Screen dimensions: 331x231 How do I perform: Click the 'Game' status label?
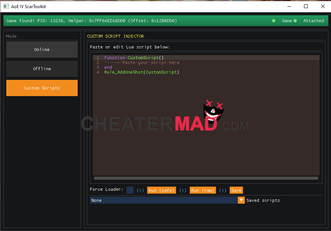[287, 21]
